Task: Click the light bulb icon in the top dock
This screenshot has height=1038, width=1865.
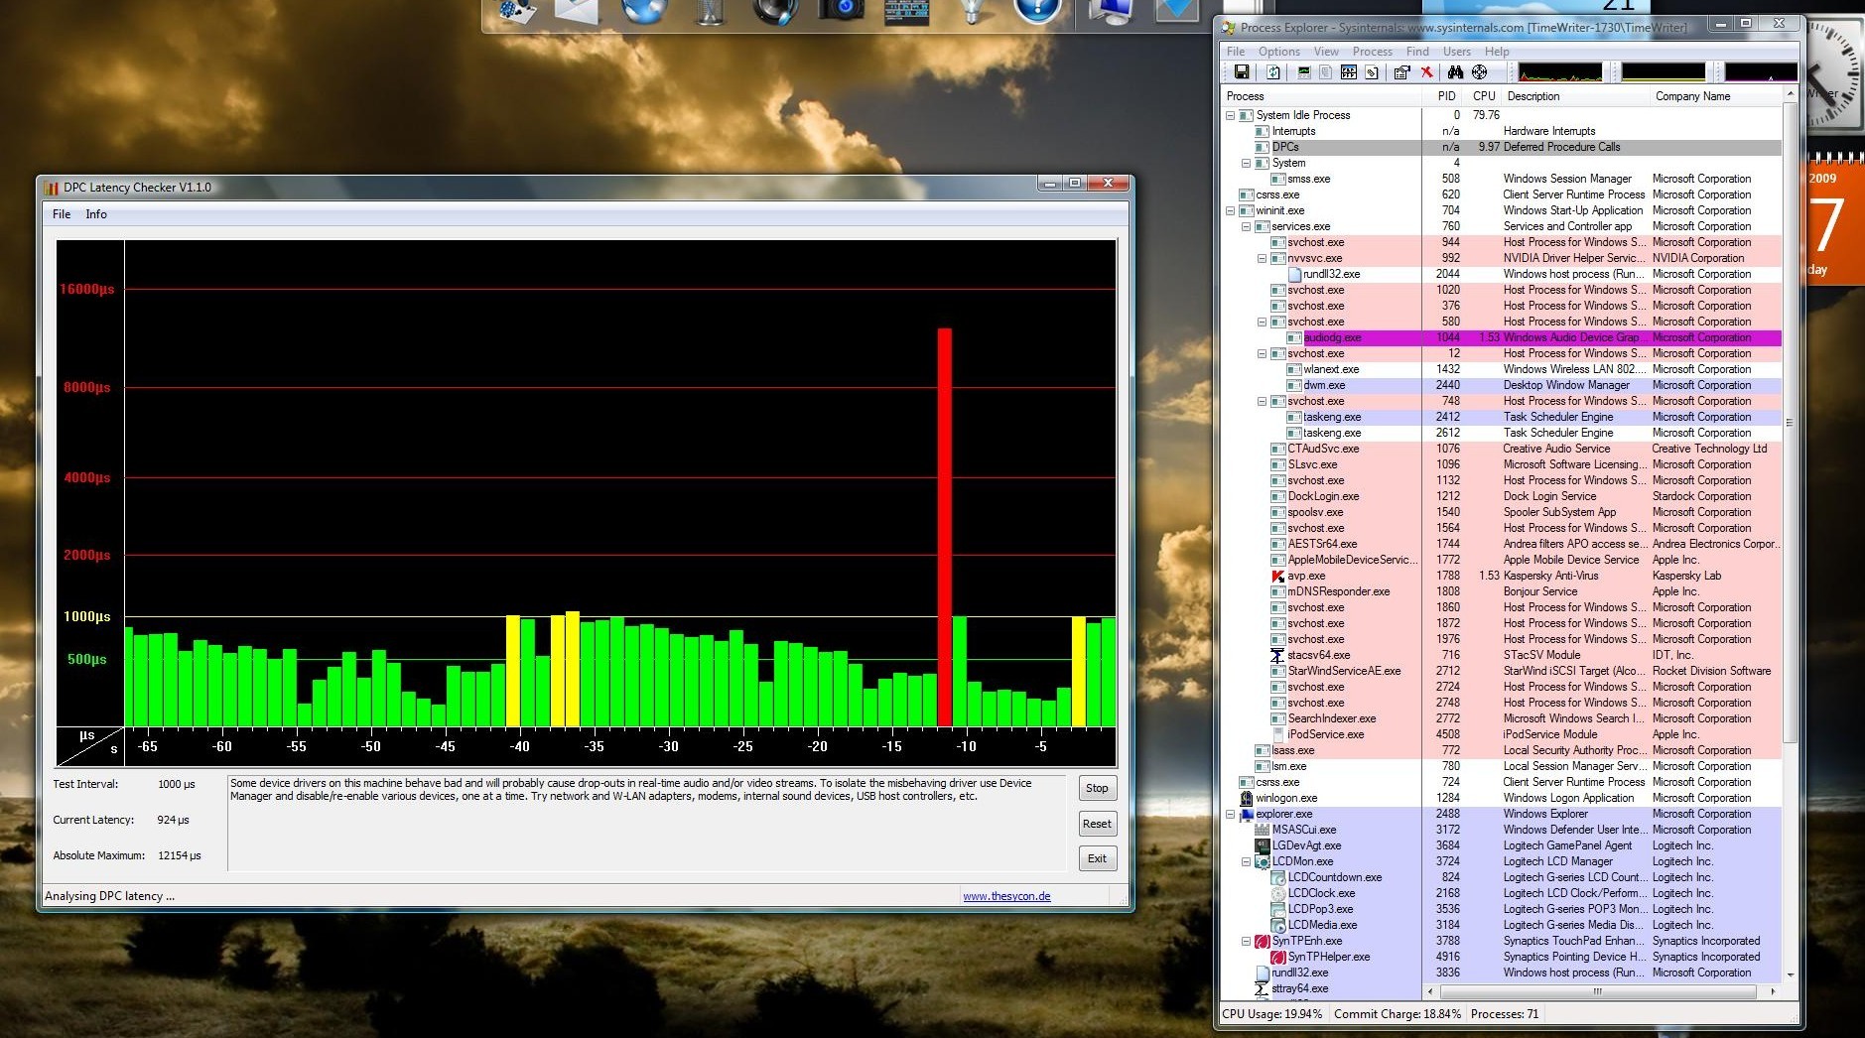Action: [x=972, y=10]
